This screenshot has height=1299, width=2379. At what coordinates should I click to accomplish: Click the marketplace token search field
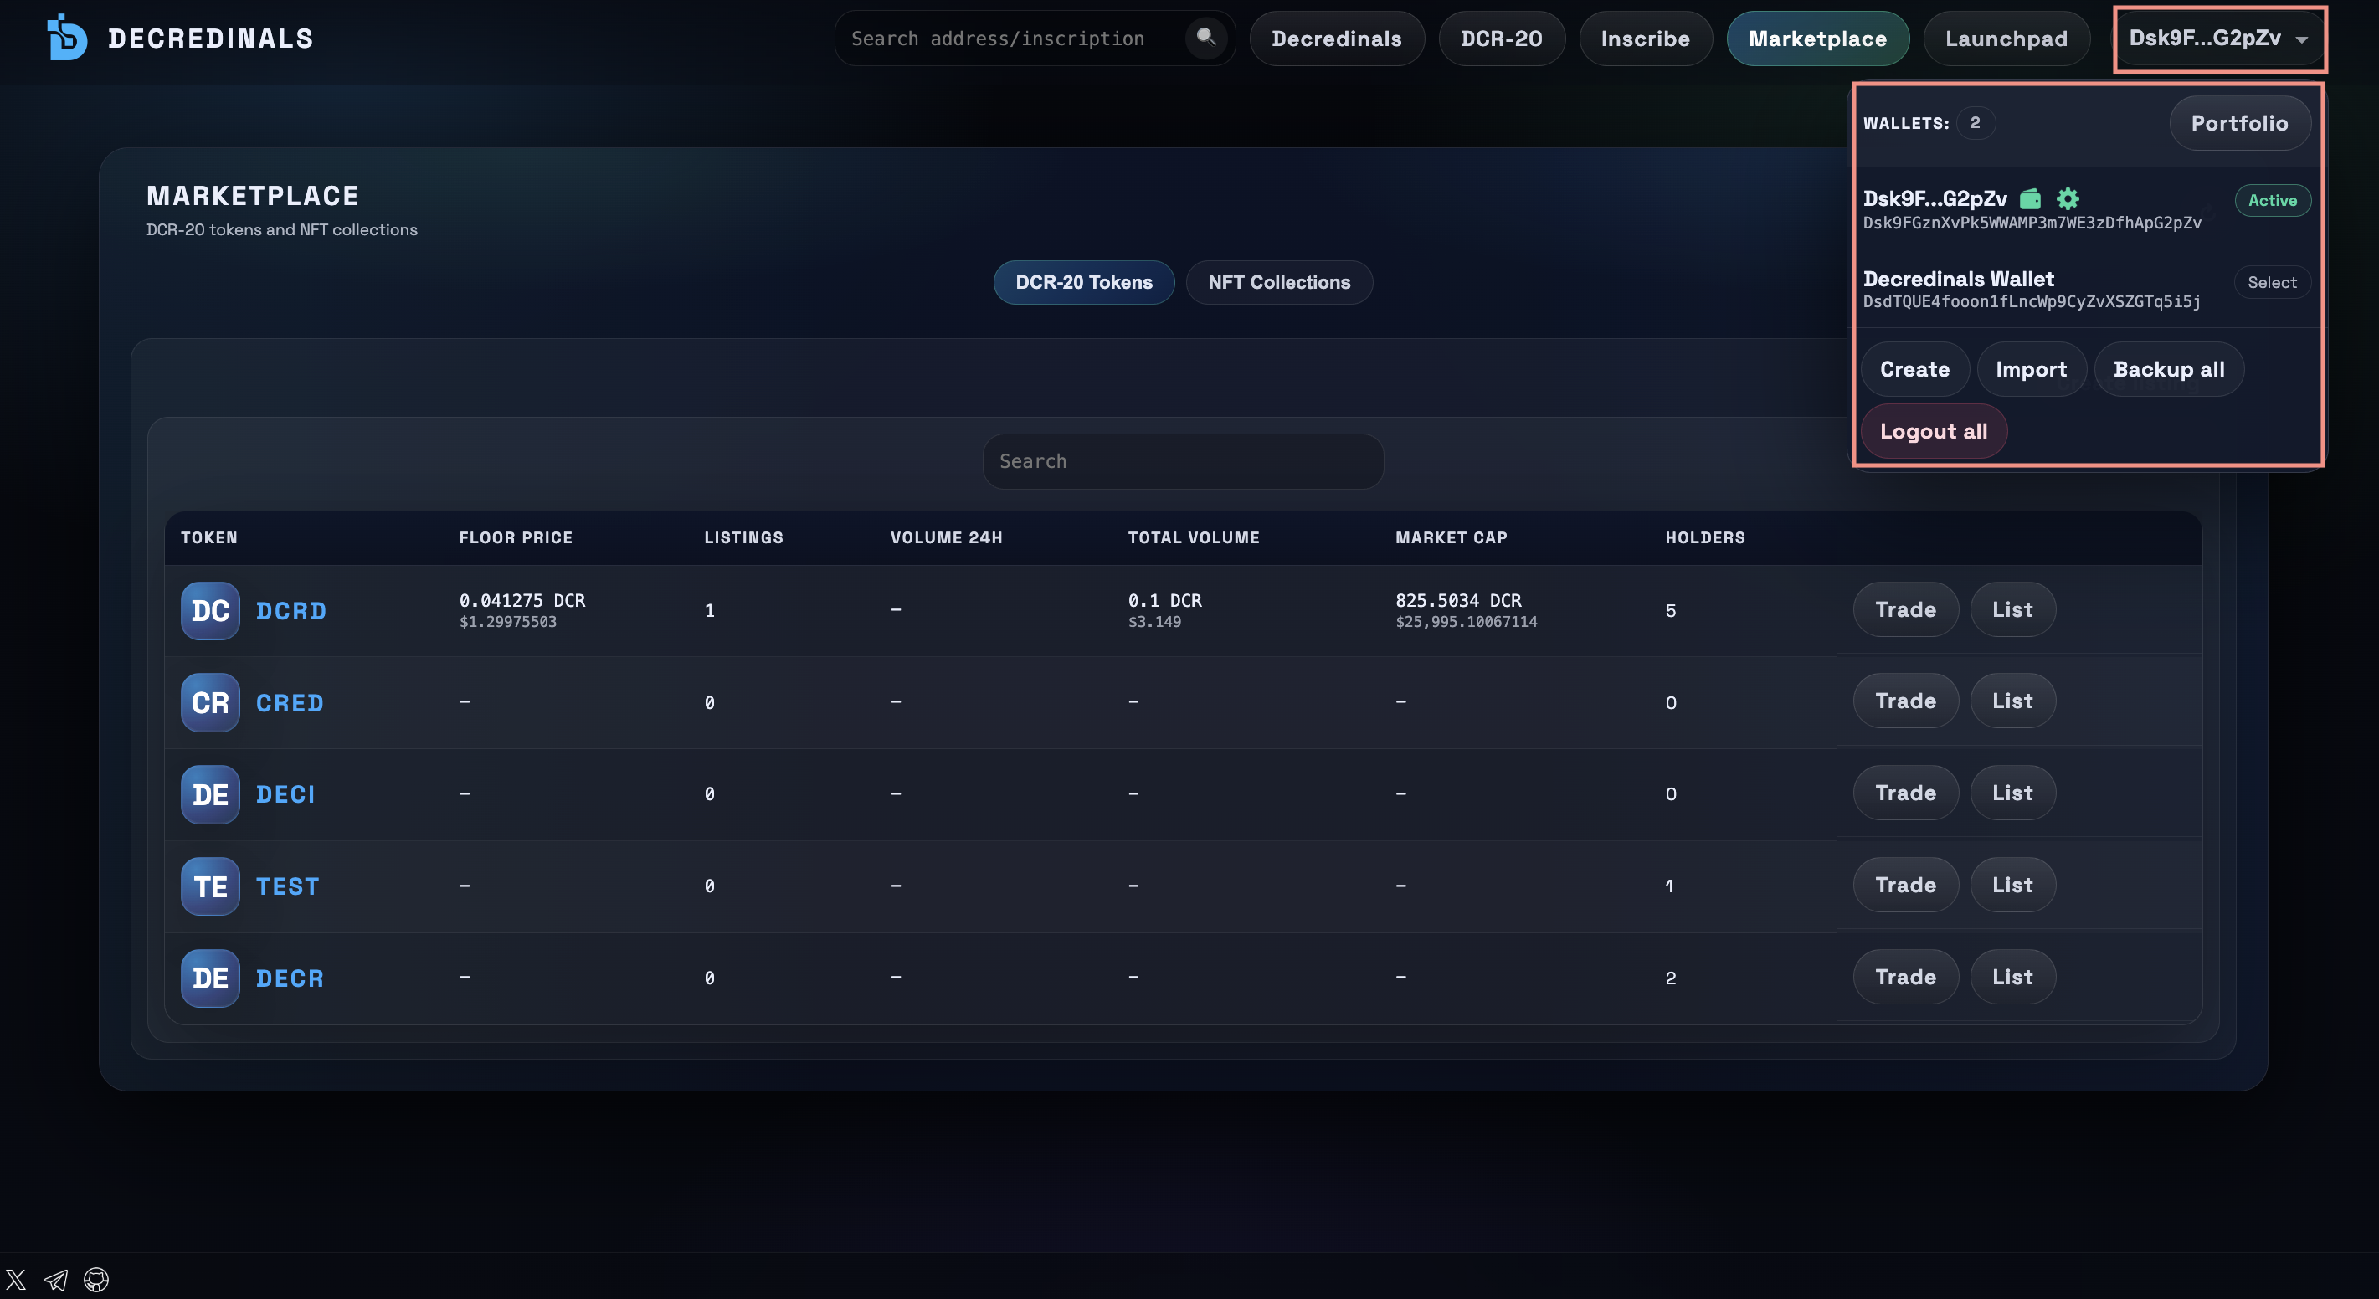tap(1182, 460)
